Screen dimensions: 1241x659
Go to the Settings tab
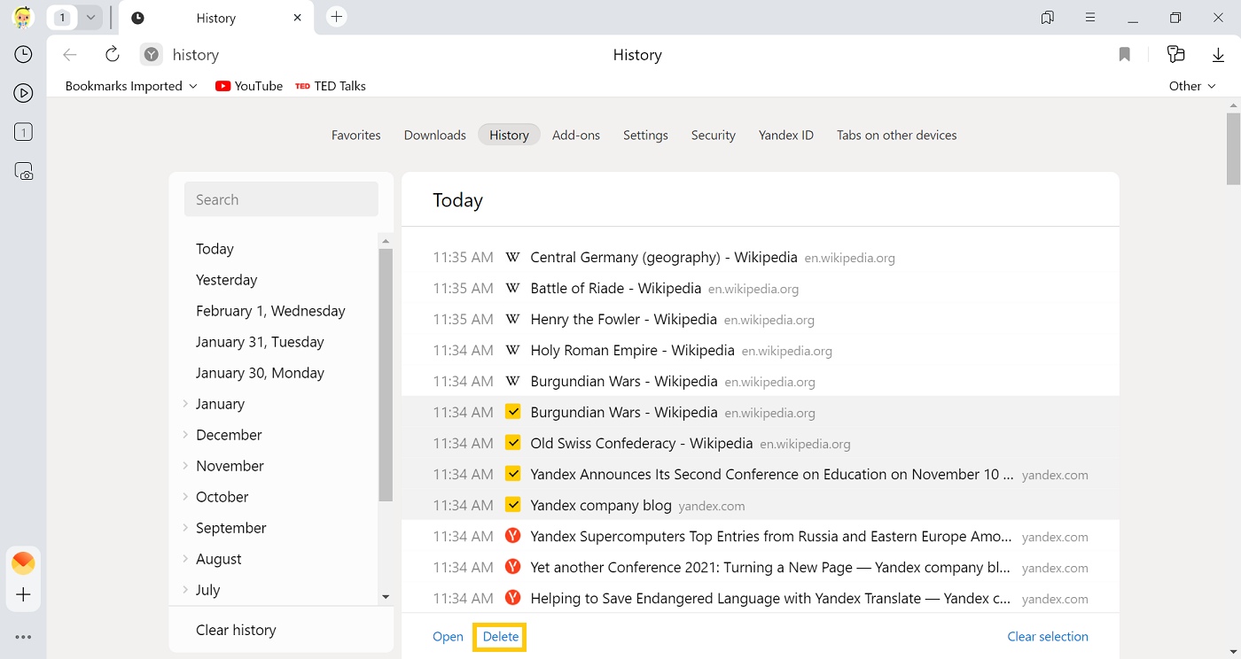click(645, 136)
